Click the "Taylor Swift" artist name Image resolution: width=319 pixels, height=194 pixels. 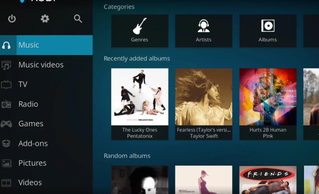tap(204, 136)
